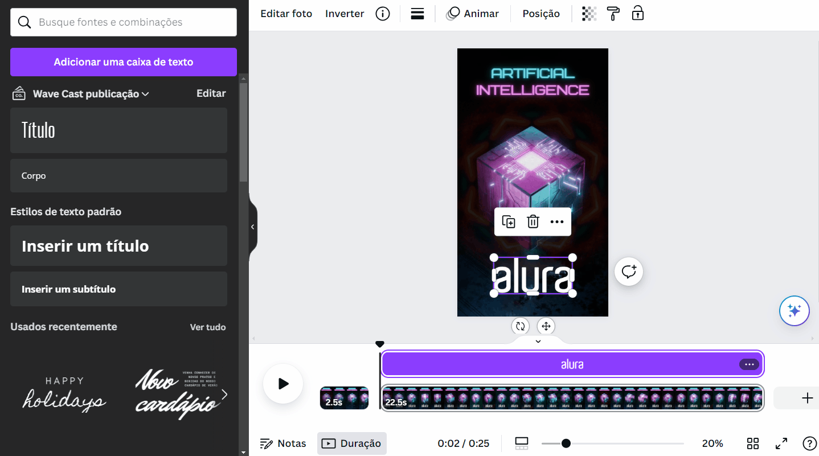Open the transparency checkerboard icon
This screenshot has height=456, width=819.
point(589,14)
